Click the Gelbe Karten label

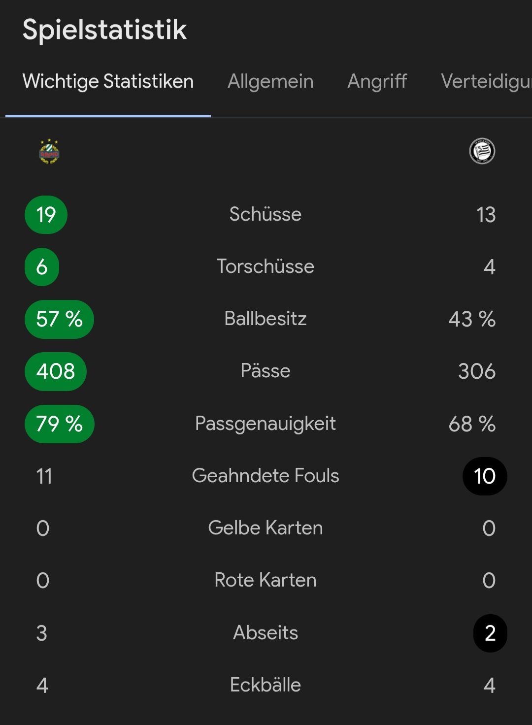tap(266, 528)
